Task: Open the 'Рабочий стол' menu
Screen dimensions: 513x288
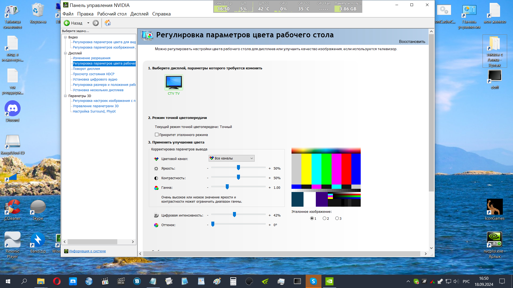Action: [112, 14]
